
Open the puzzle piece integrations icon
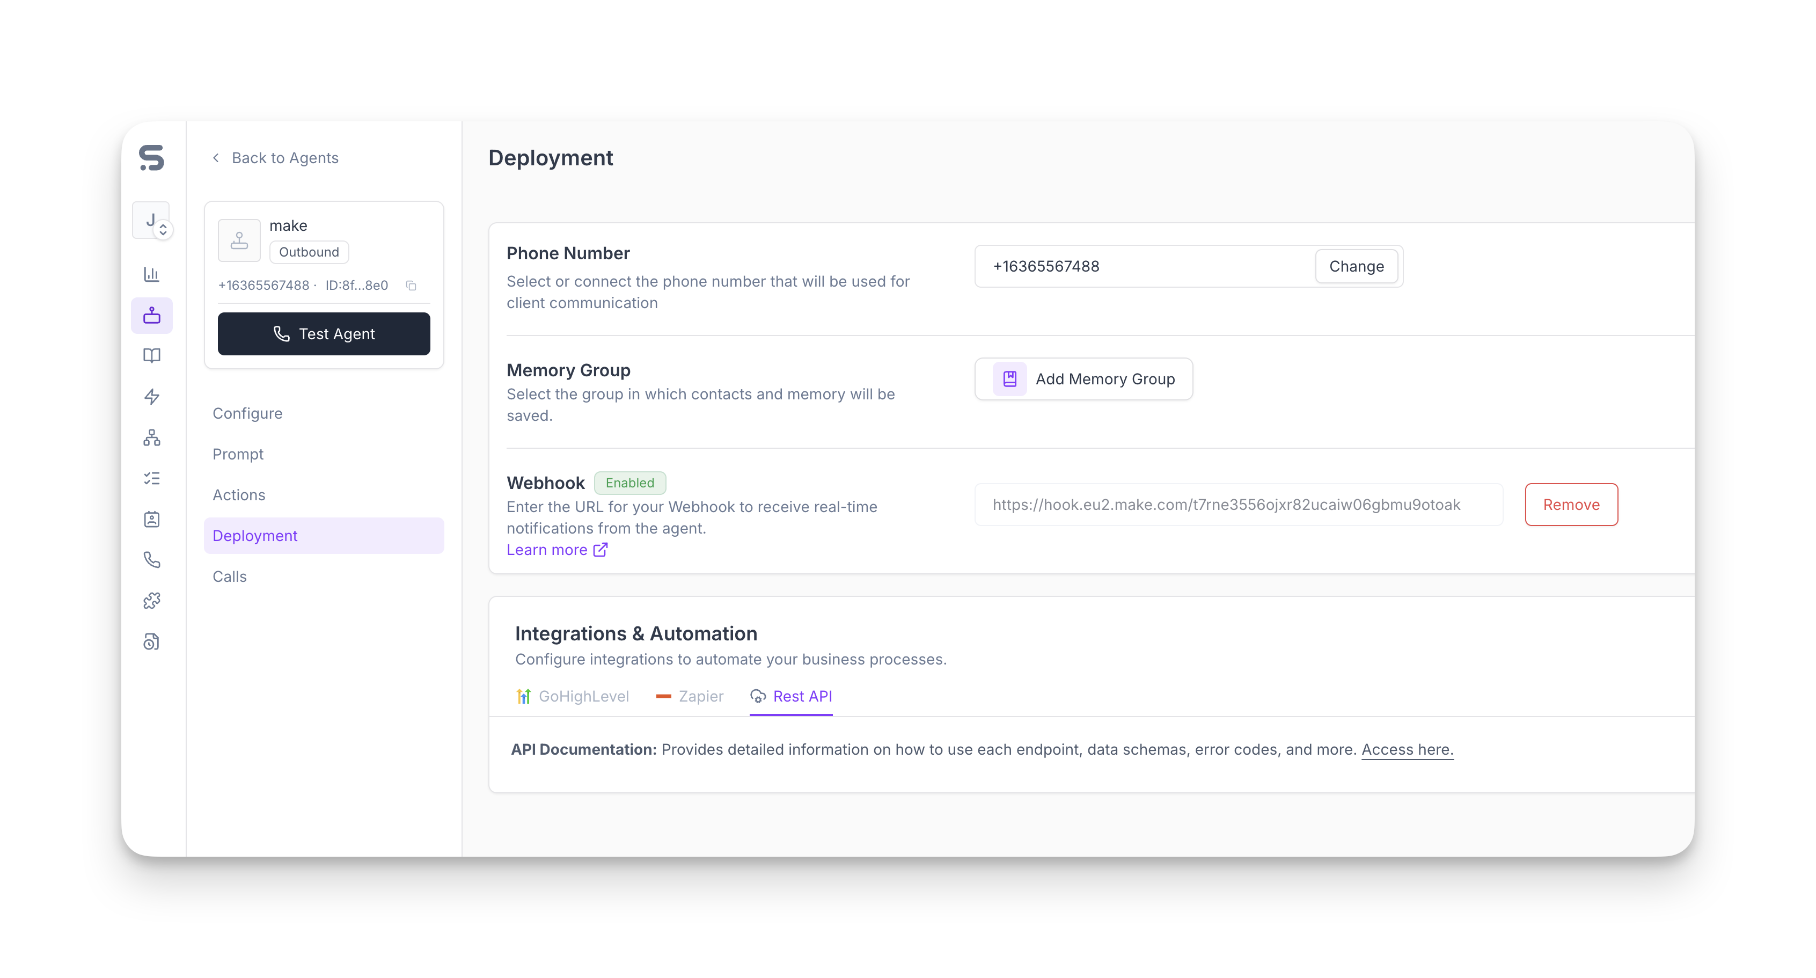tap(151, 601)
